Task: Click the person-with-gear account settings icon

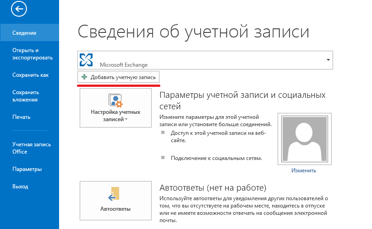Action: (115, 100)
